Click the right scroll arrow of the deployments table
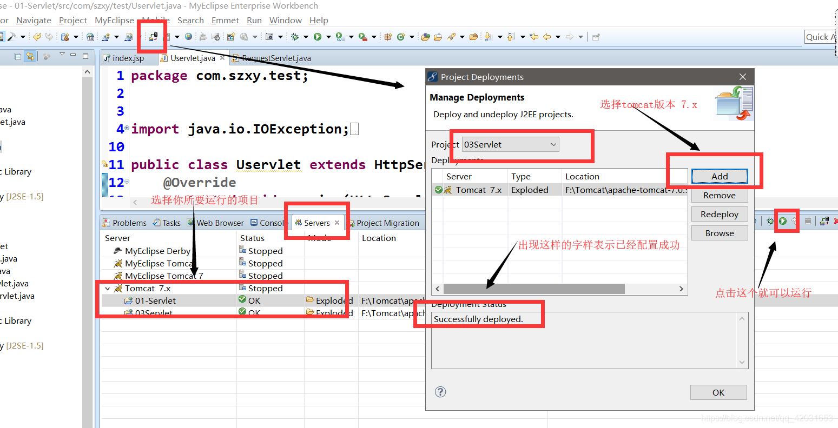 681,289
